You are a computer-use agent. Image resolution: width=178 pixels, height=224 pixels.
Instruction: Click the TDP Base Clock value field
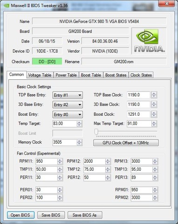pyautogui.click(x=138, y=95)
